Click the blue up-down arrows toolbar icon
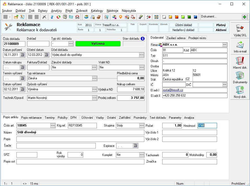Viewport: 250px width, 186px height. point(52,17)
